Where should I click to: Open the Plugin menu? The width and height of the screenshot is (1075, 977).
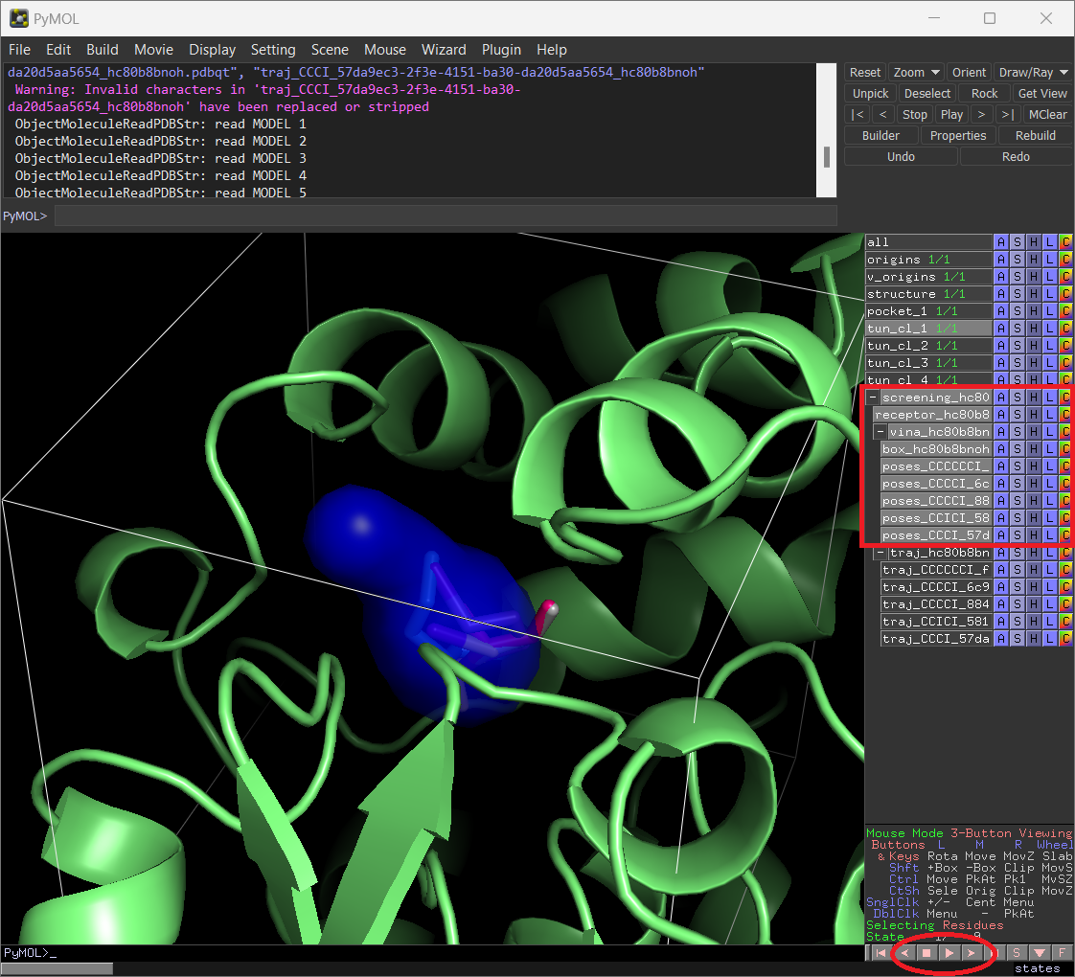pos(501,50)
